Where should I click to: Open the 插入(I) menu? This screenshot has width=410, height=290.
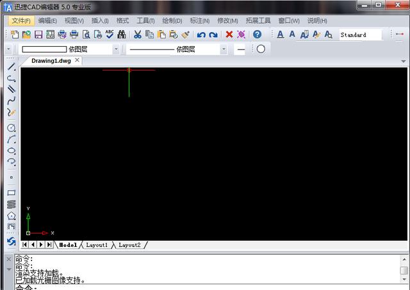pyautogui.click(x=100, y=21)
